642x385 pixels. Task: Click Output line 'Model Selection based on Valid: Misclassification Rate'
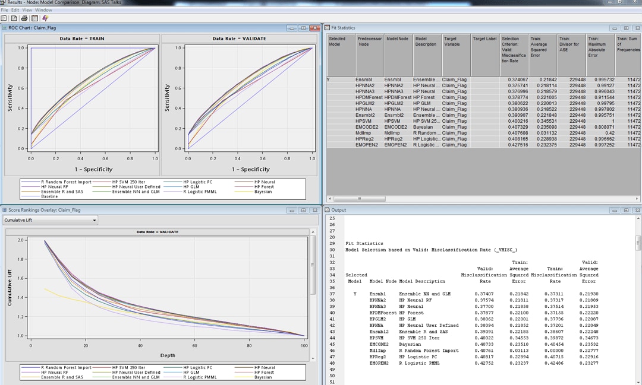click(x=431, y=250)
